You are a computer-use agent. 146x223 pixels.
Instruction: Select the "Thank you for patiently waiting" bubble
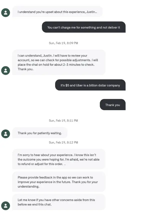(x=40, y=133)
